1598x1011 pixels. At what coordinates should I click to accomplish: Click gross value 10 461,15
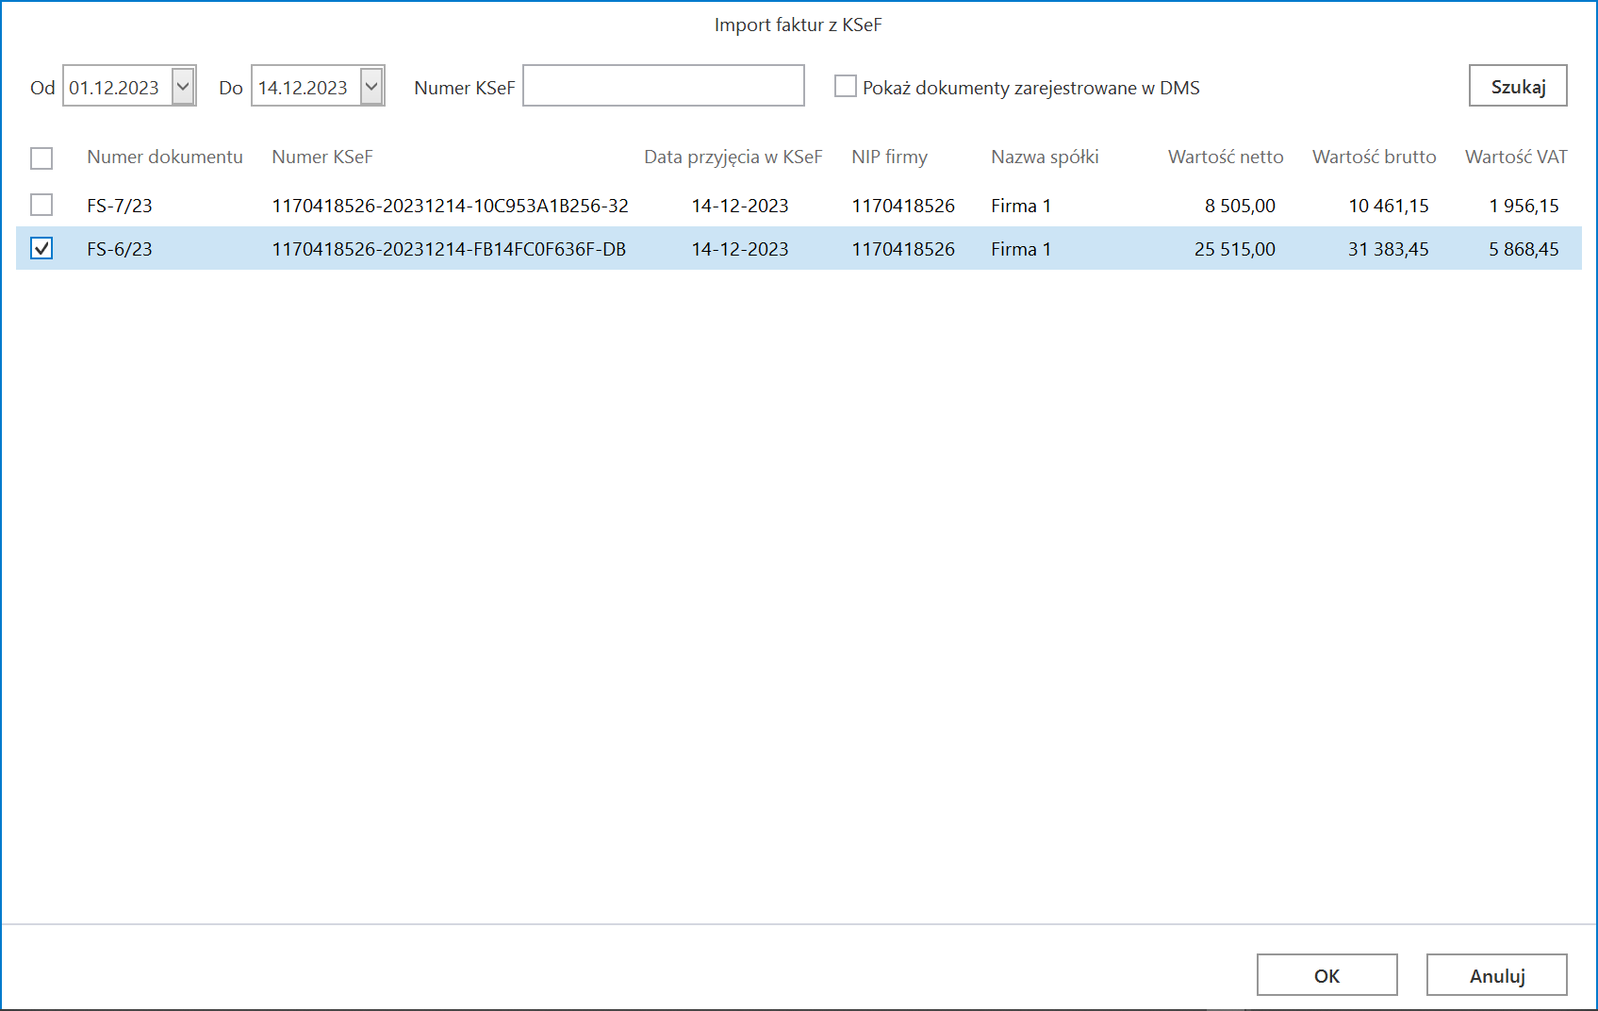click(1389, 206)
